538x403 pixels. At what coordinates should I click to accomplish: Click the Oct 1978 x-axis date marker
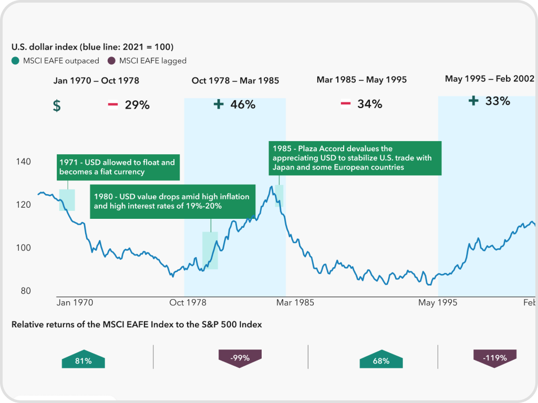pos(188,302)
